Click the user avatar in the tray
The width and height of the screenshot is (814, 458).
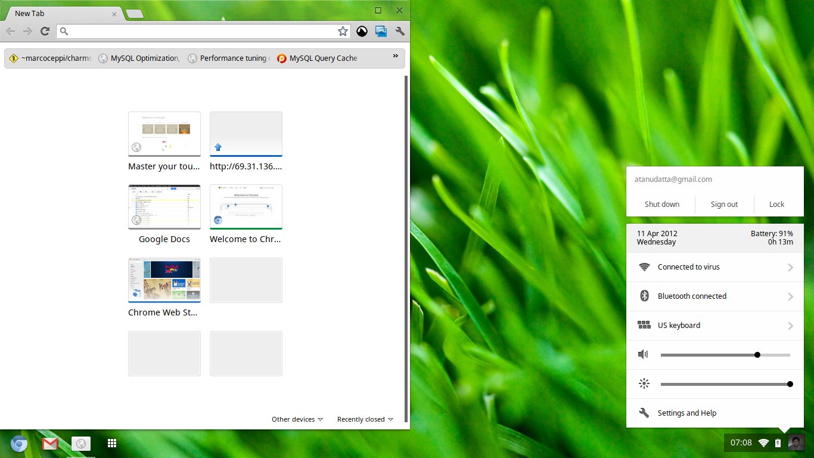point(796,442)
